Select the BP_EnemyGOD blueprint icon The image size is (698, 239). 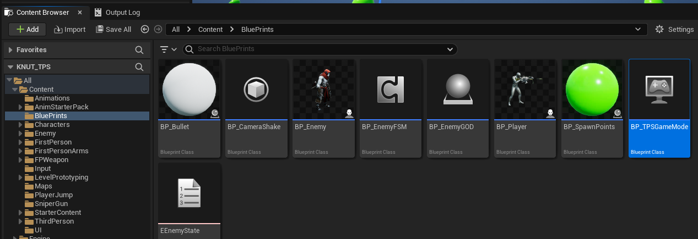(458, 89)
